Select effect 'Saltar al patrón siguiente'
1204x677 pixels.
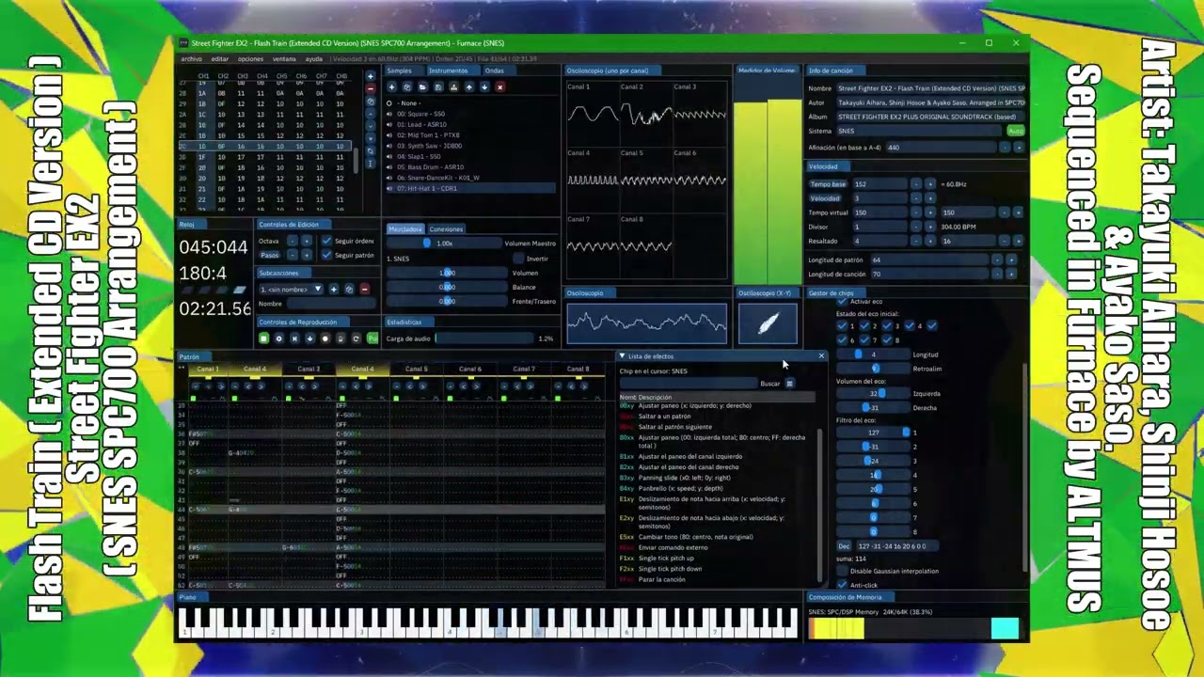(x=675, y=427)
